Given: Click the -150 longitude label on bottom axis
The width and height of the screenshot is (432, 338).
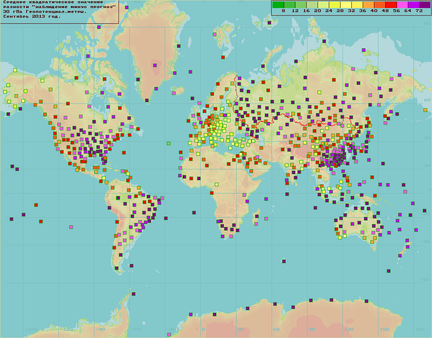Looking at the screenshot, I should click(x=31, y=329).
